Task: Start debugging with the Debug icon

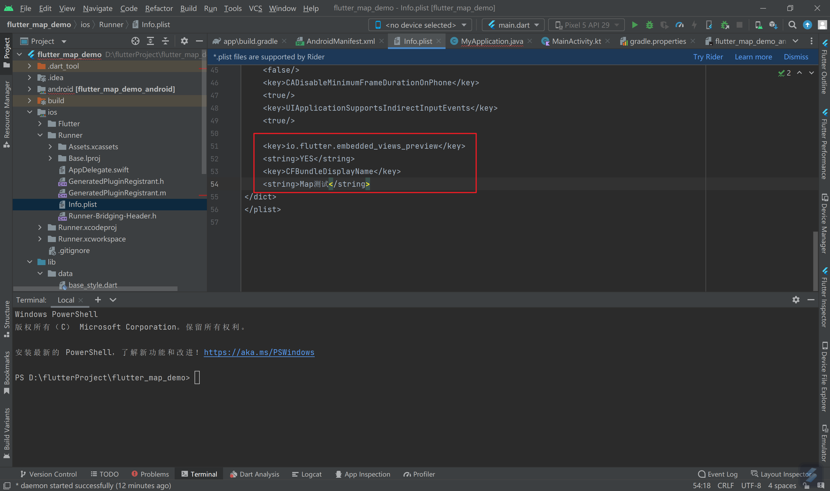Action: click(649, 25)
